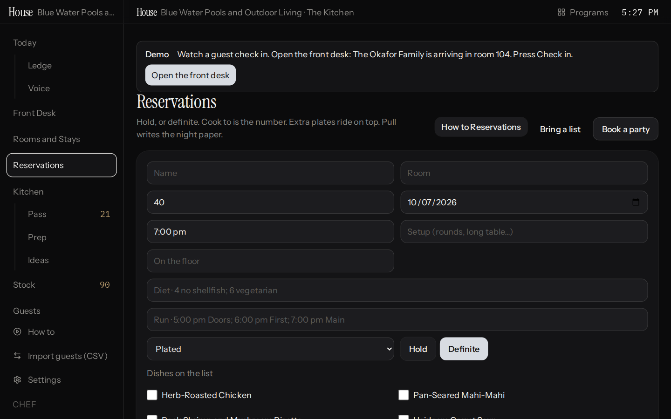The height and width of the screenshot is (419, 671).
Task: Click the Blue Water Pools breadcrumb title
Action: pyautogui.click(x=257, y=13)
